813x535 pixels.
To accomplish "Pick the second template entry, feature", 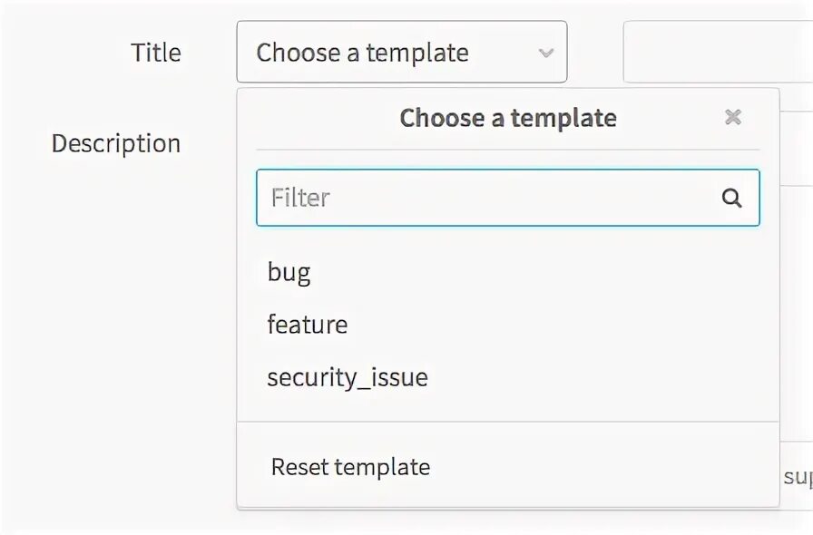I will pos(308,325).
